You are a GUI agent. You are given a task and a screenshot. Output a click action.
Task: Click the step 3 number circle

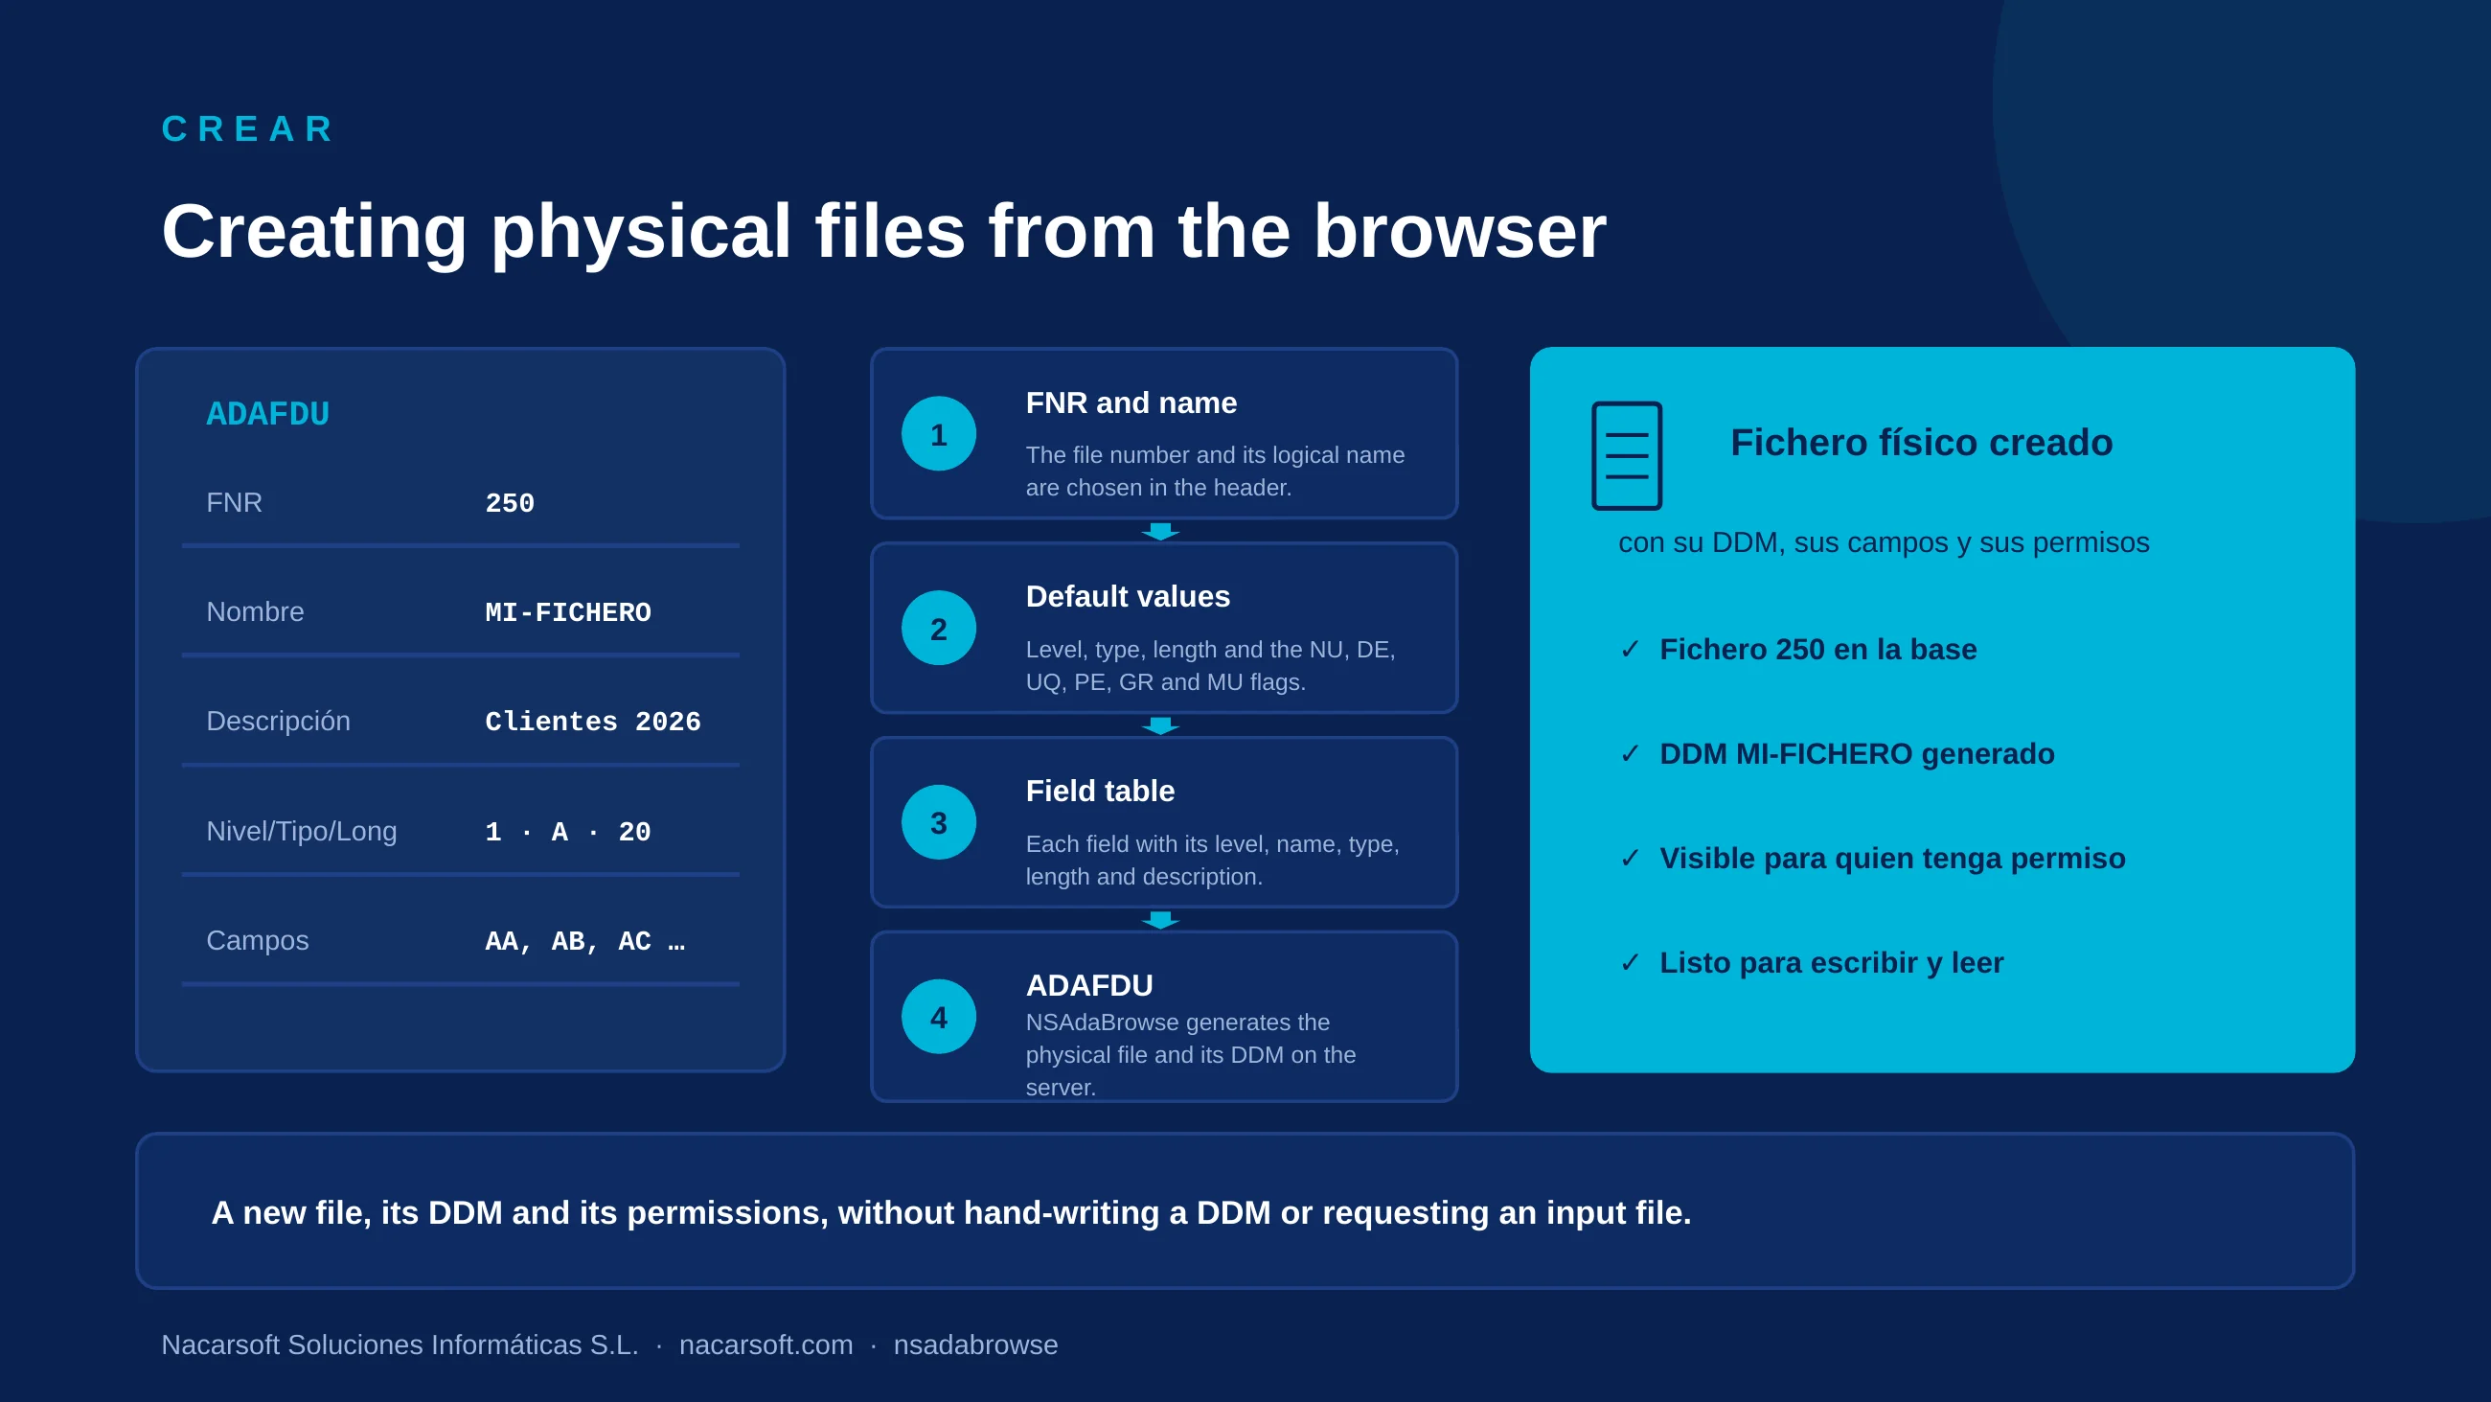pyautogui.click(x=938, y=822)
